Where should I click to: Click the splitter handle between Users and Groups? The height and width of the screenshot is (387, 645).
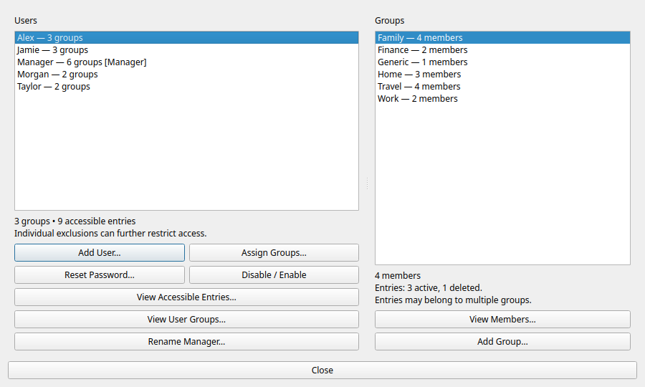pyautogui.click(x=367, y=183)
